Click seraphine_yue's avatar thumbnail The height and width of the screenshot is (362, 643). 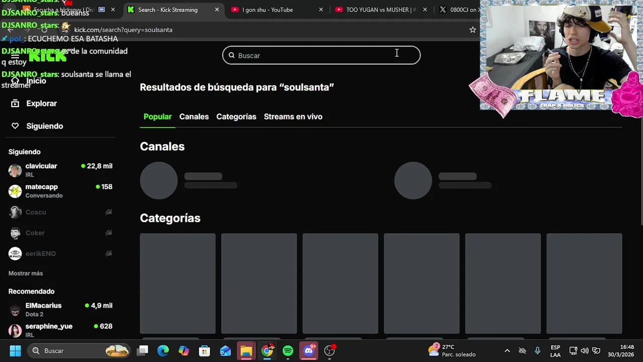15,330
